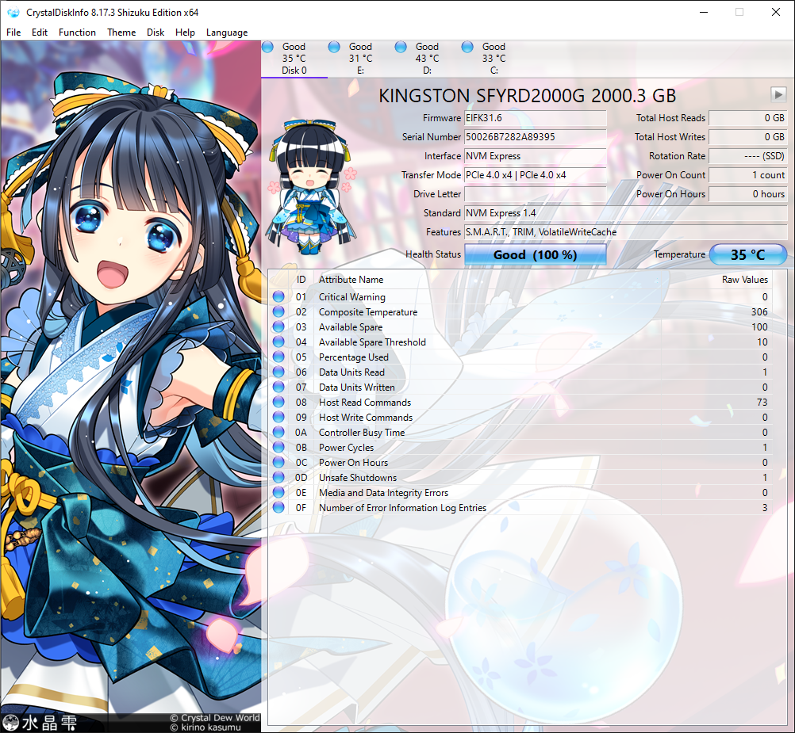
Task: Click the status icon for Host Read Commands
Action: coord(278,402)
